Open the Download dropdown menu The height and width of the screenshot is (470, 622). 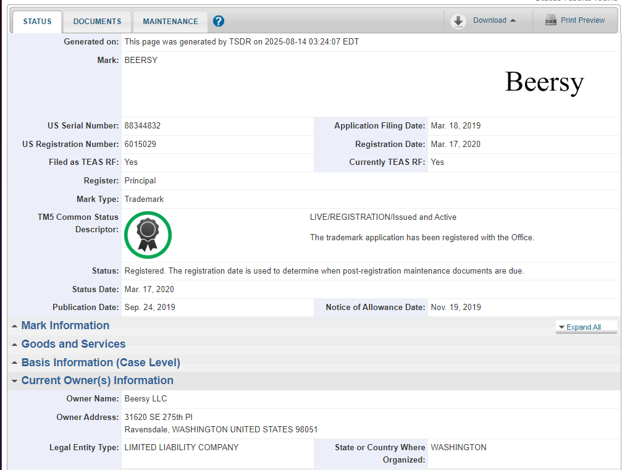click(x=494, y=20)
